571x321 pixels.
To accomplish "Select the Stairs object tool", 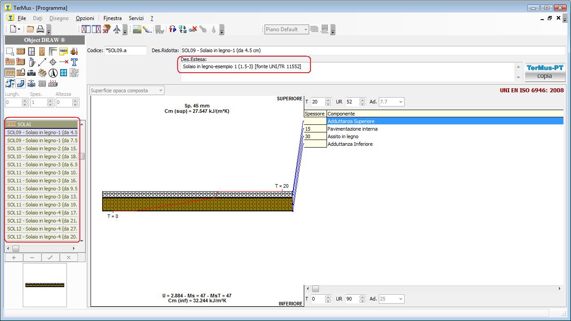I will (x=42, y=73).
